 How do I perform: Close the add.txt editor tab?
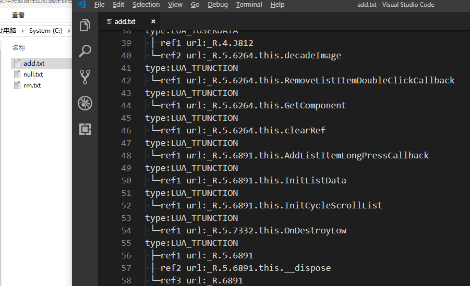point(153,21)
